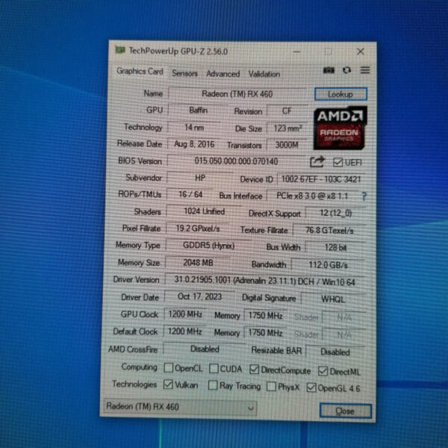Switch to the Sensors tab

(184, 73)
